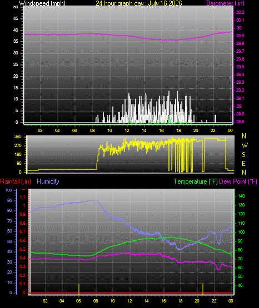The height and width of the screenshot is (308, 259).
Task: Click barometer axis value 29.3
Action: pos(240,82)
